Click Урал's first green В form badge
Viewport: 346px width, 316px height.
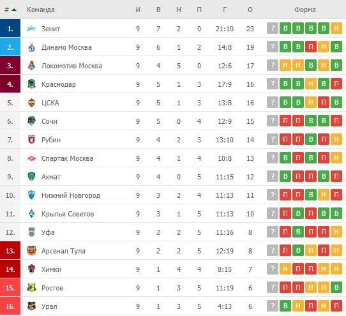tap(285, 306)
